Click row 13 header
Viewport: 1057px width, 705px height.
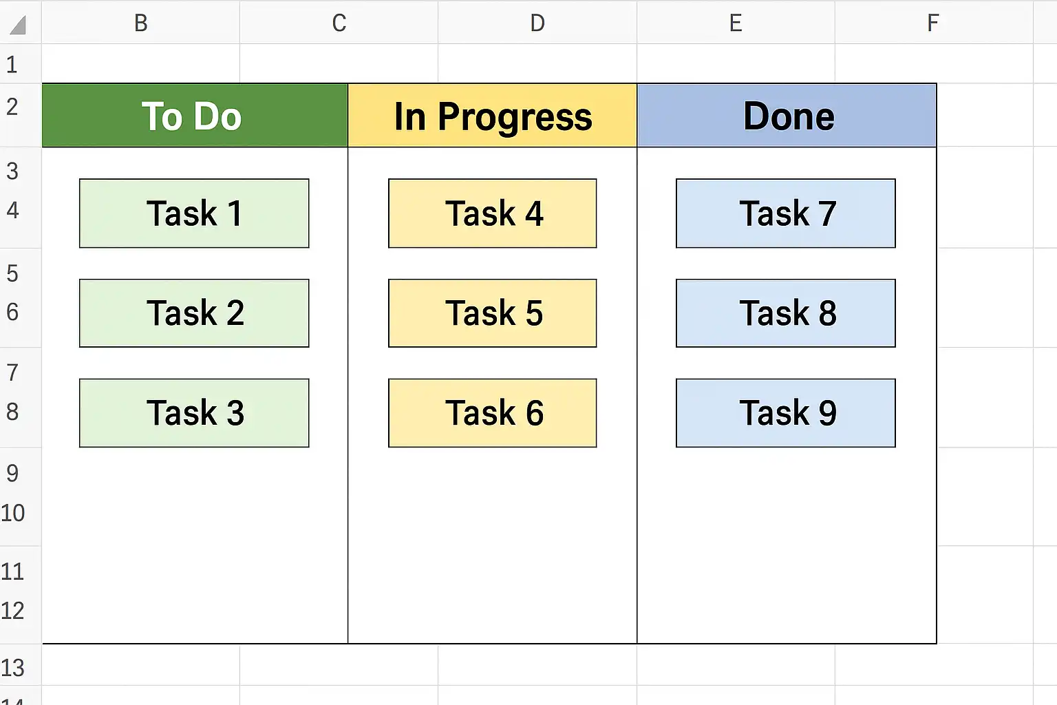coord(12,666)
